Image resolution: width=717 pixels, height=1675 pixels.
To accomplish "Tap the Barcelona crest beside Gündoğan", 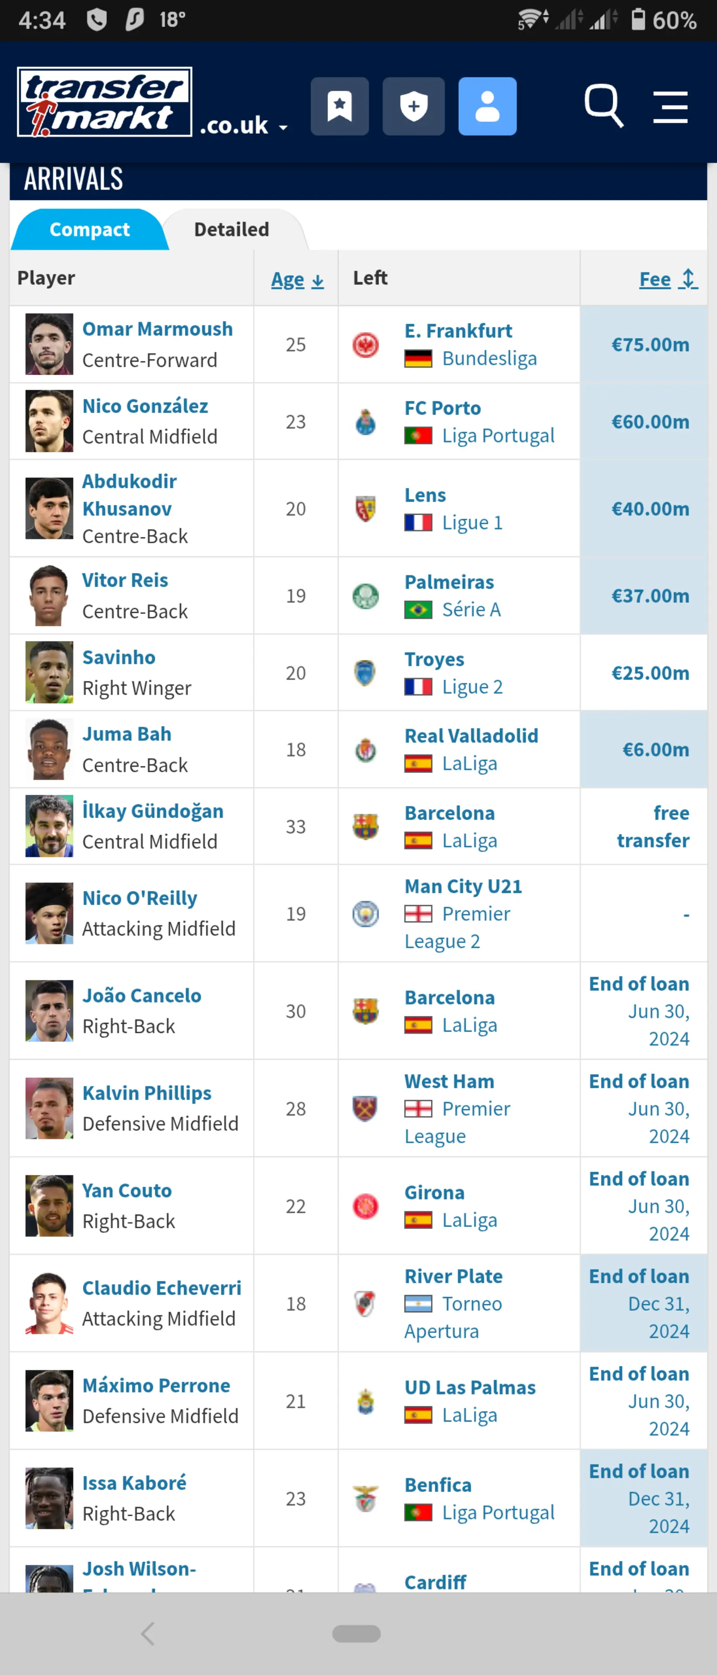I will click(x=365, y=827).
